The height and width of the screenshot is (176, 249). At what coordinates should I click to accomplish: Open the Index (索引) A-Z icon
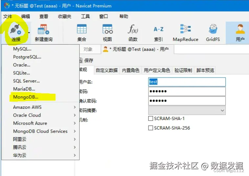click(158, 29)
